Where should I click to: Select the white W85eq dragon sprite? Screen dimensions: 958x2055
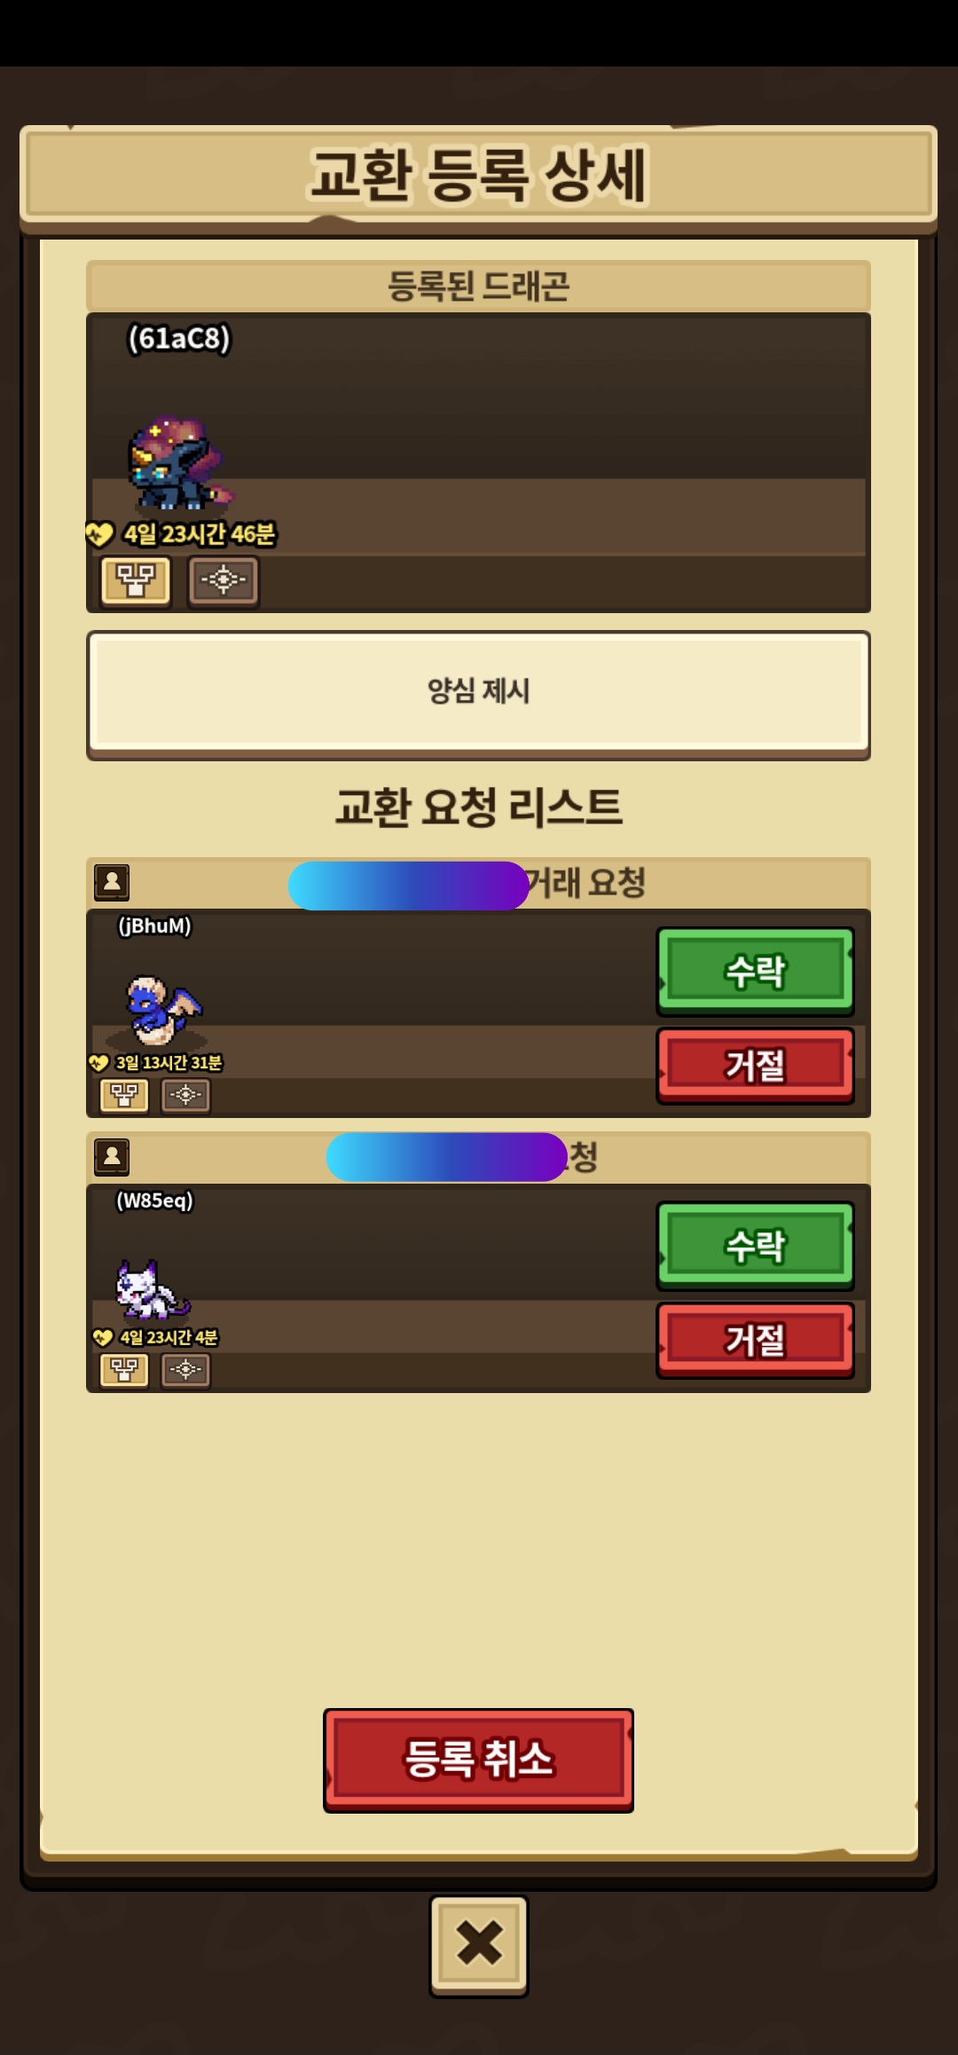click(x=153, y=1289)
